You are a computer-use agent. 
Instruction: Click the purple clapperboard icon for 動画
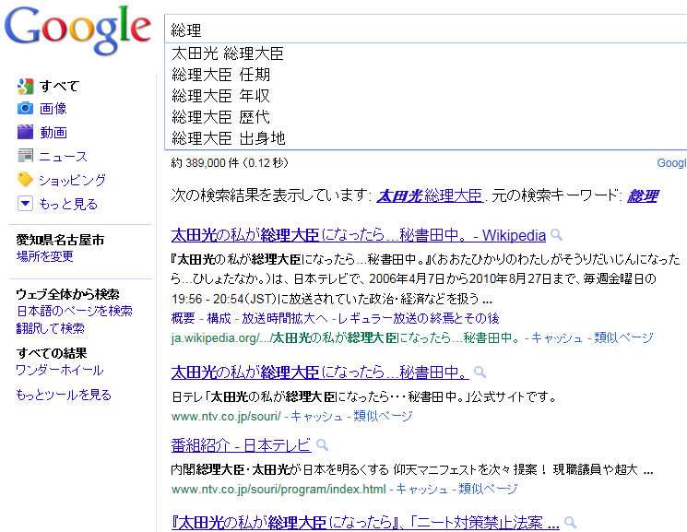tap(26, 132)
